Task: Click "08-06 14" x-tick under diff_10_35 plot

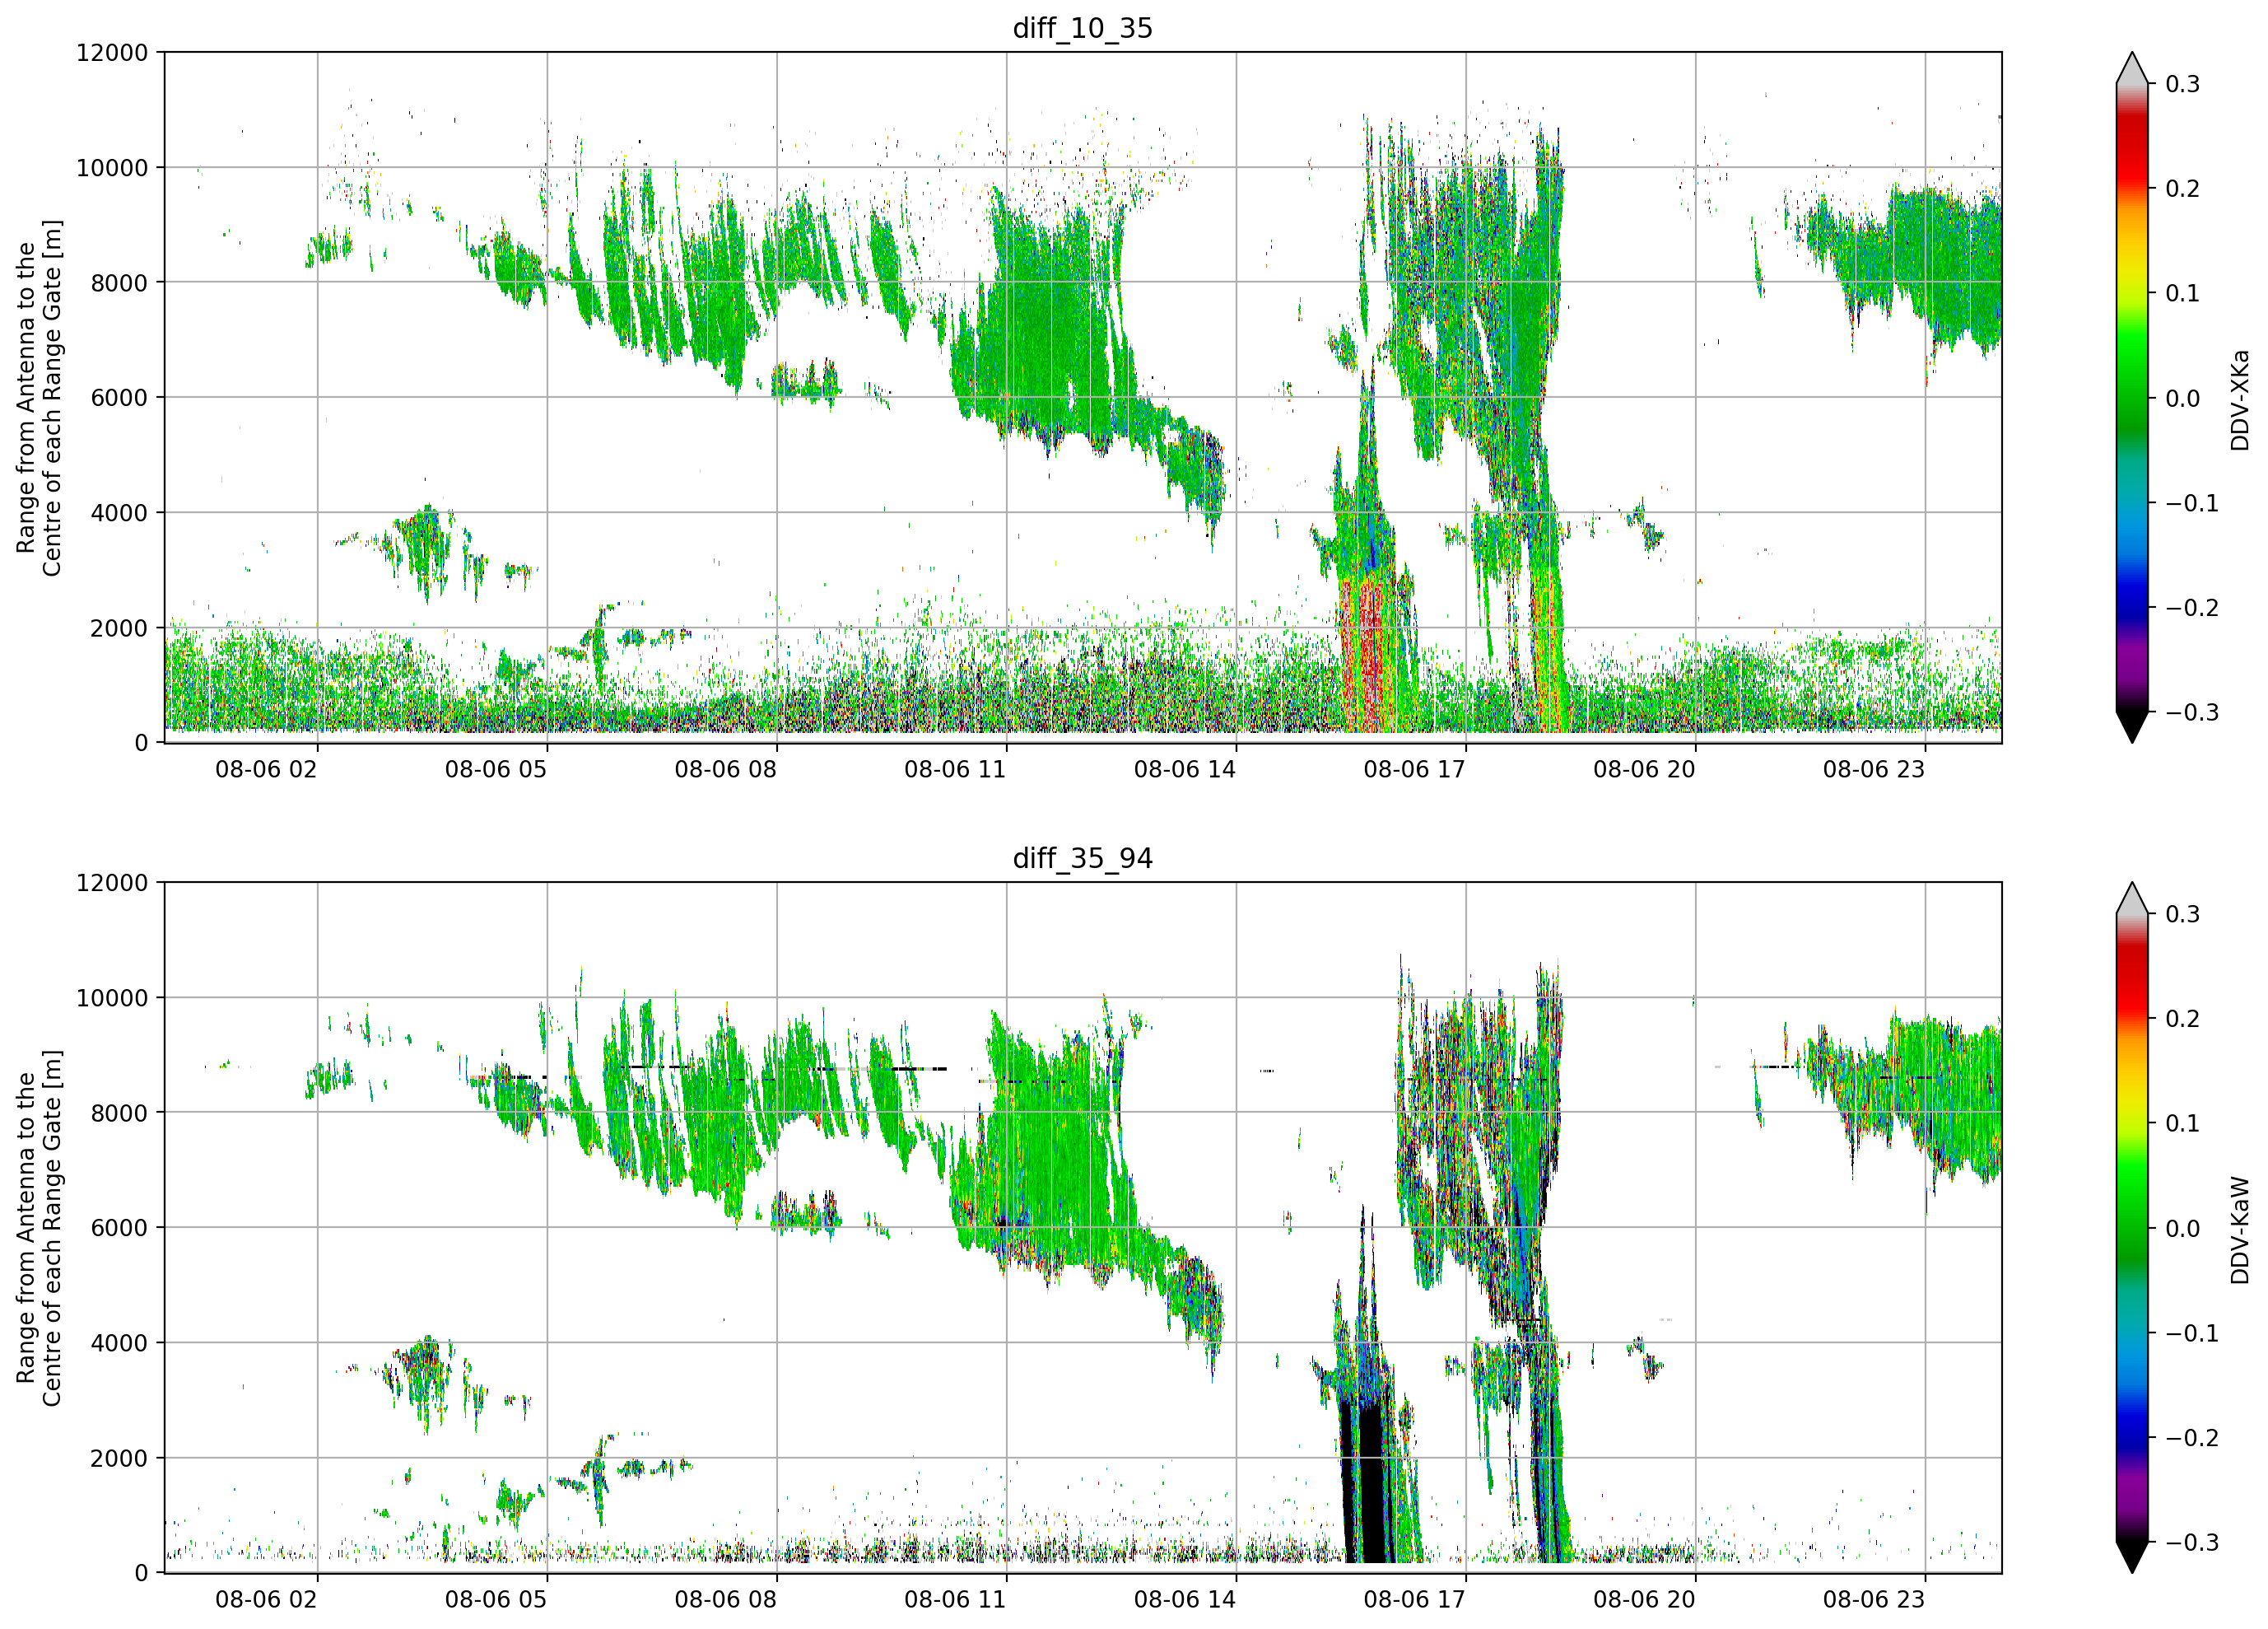Action: coord(1185,769)
